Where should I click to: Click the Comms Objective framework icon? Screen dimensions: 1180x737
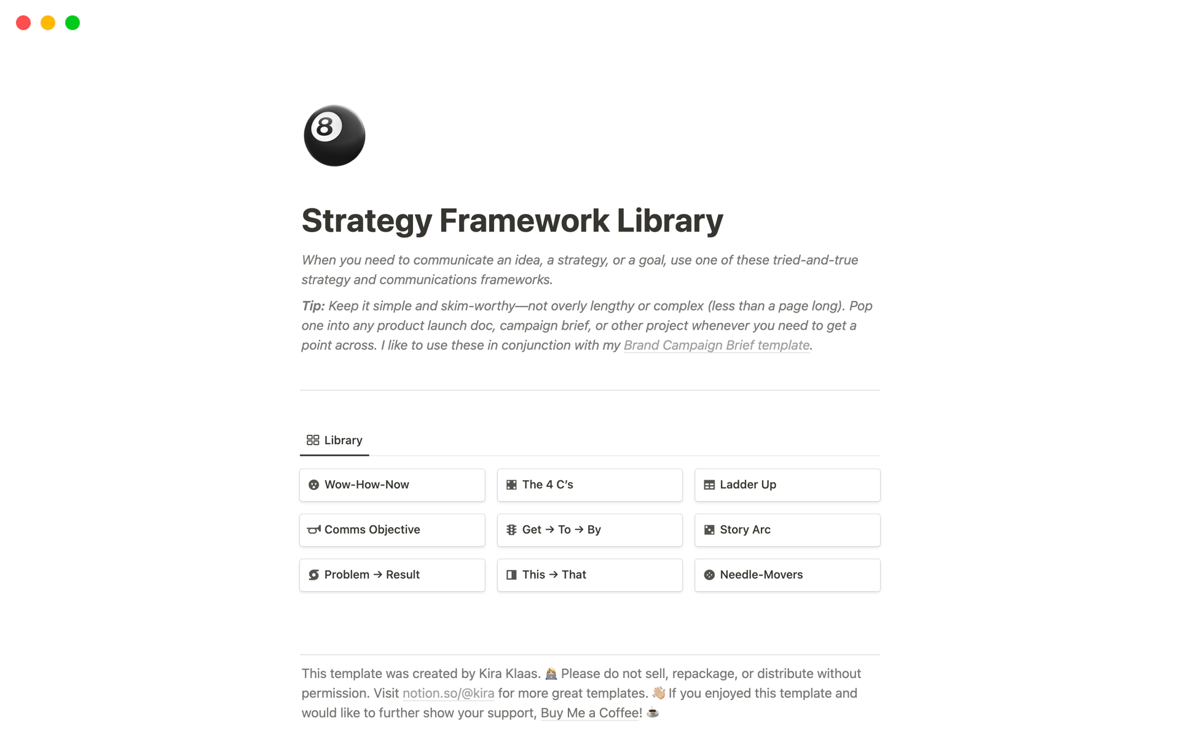315,529
